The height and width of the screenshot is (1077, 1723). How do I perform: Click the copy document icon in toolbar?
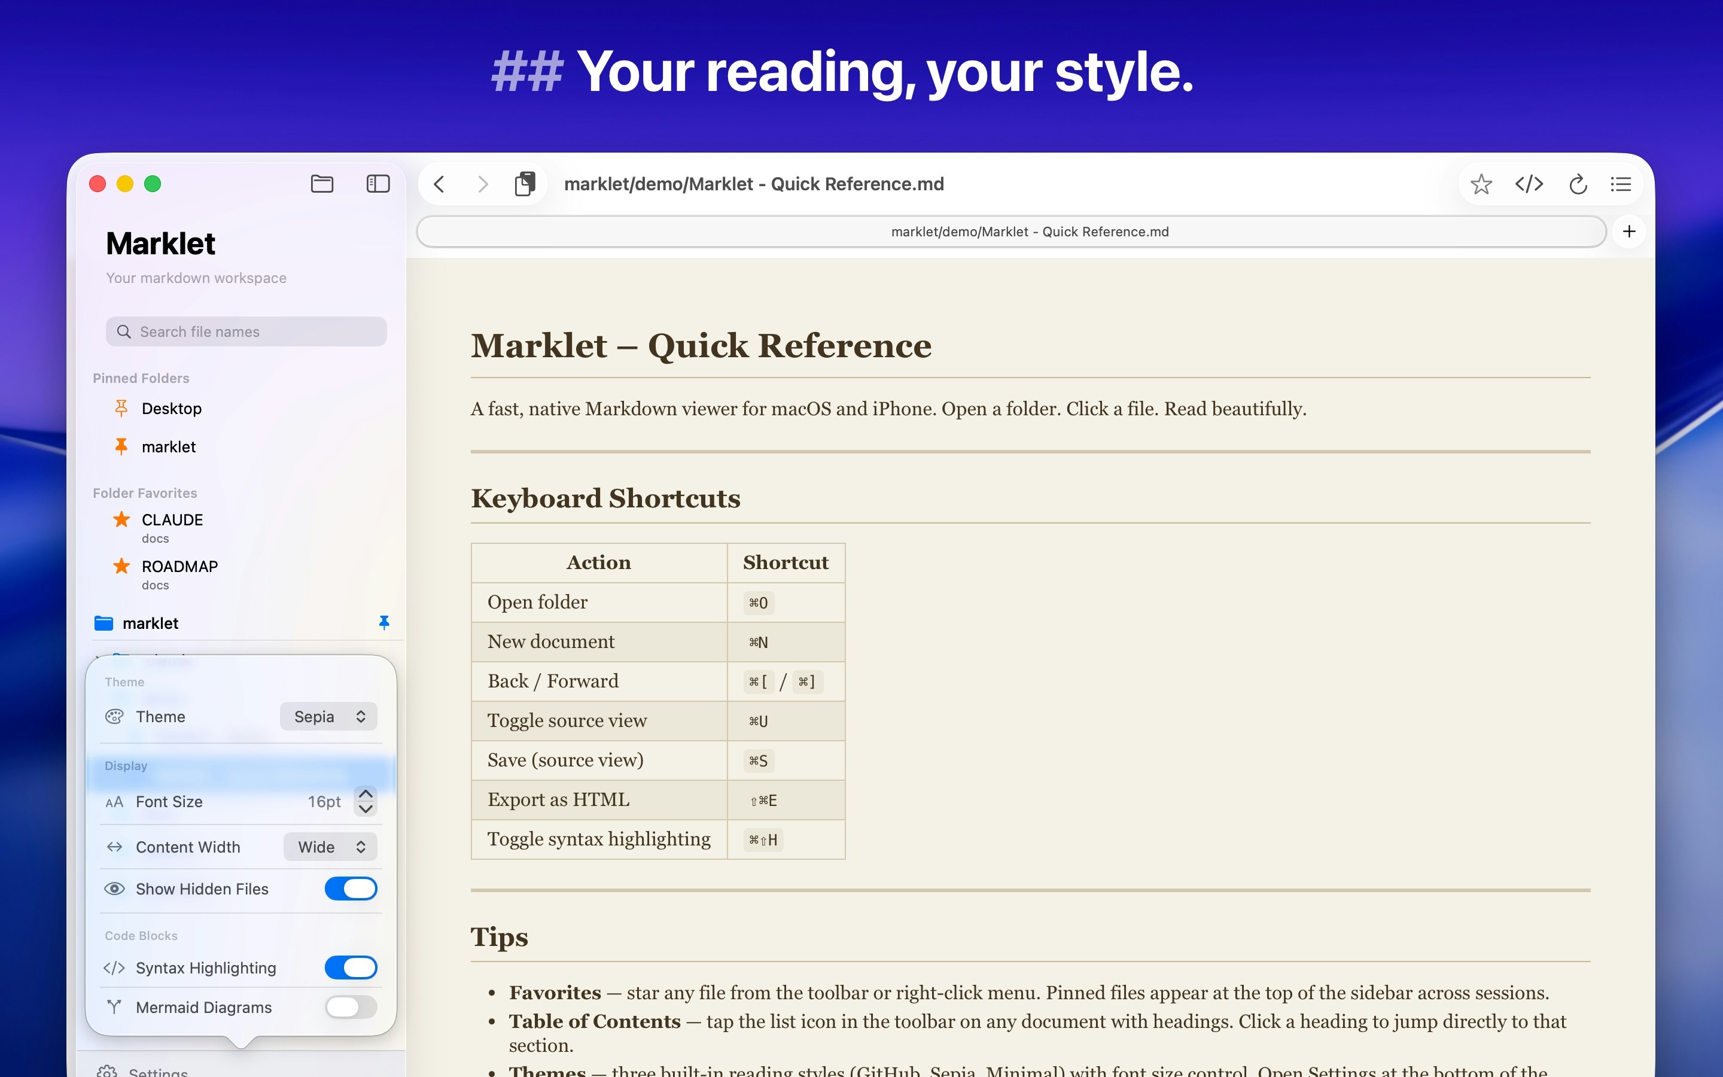pyautogui.click(x=525, y=184)
